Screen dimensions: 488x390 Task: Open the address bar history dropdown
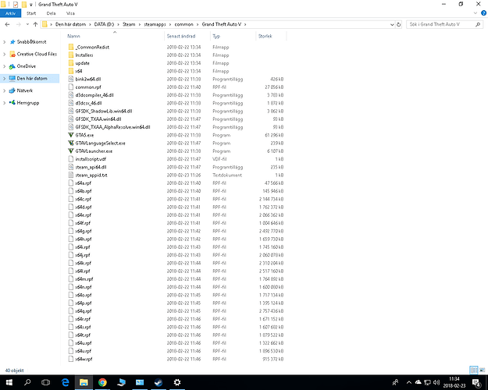(392, 24)
